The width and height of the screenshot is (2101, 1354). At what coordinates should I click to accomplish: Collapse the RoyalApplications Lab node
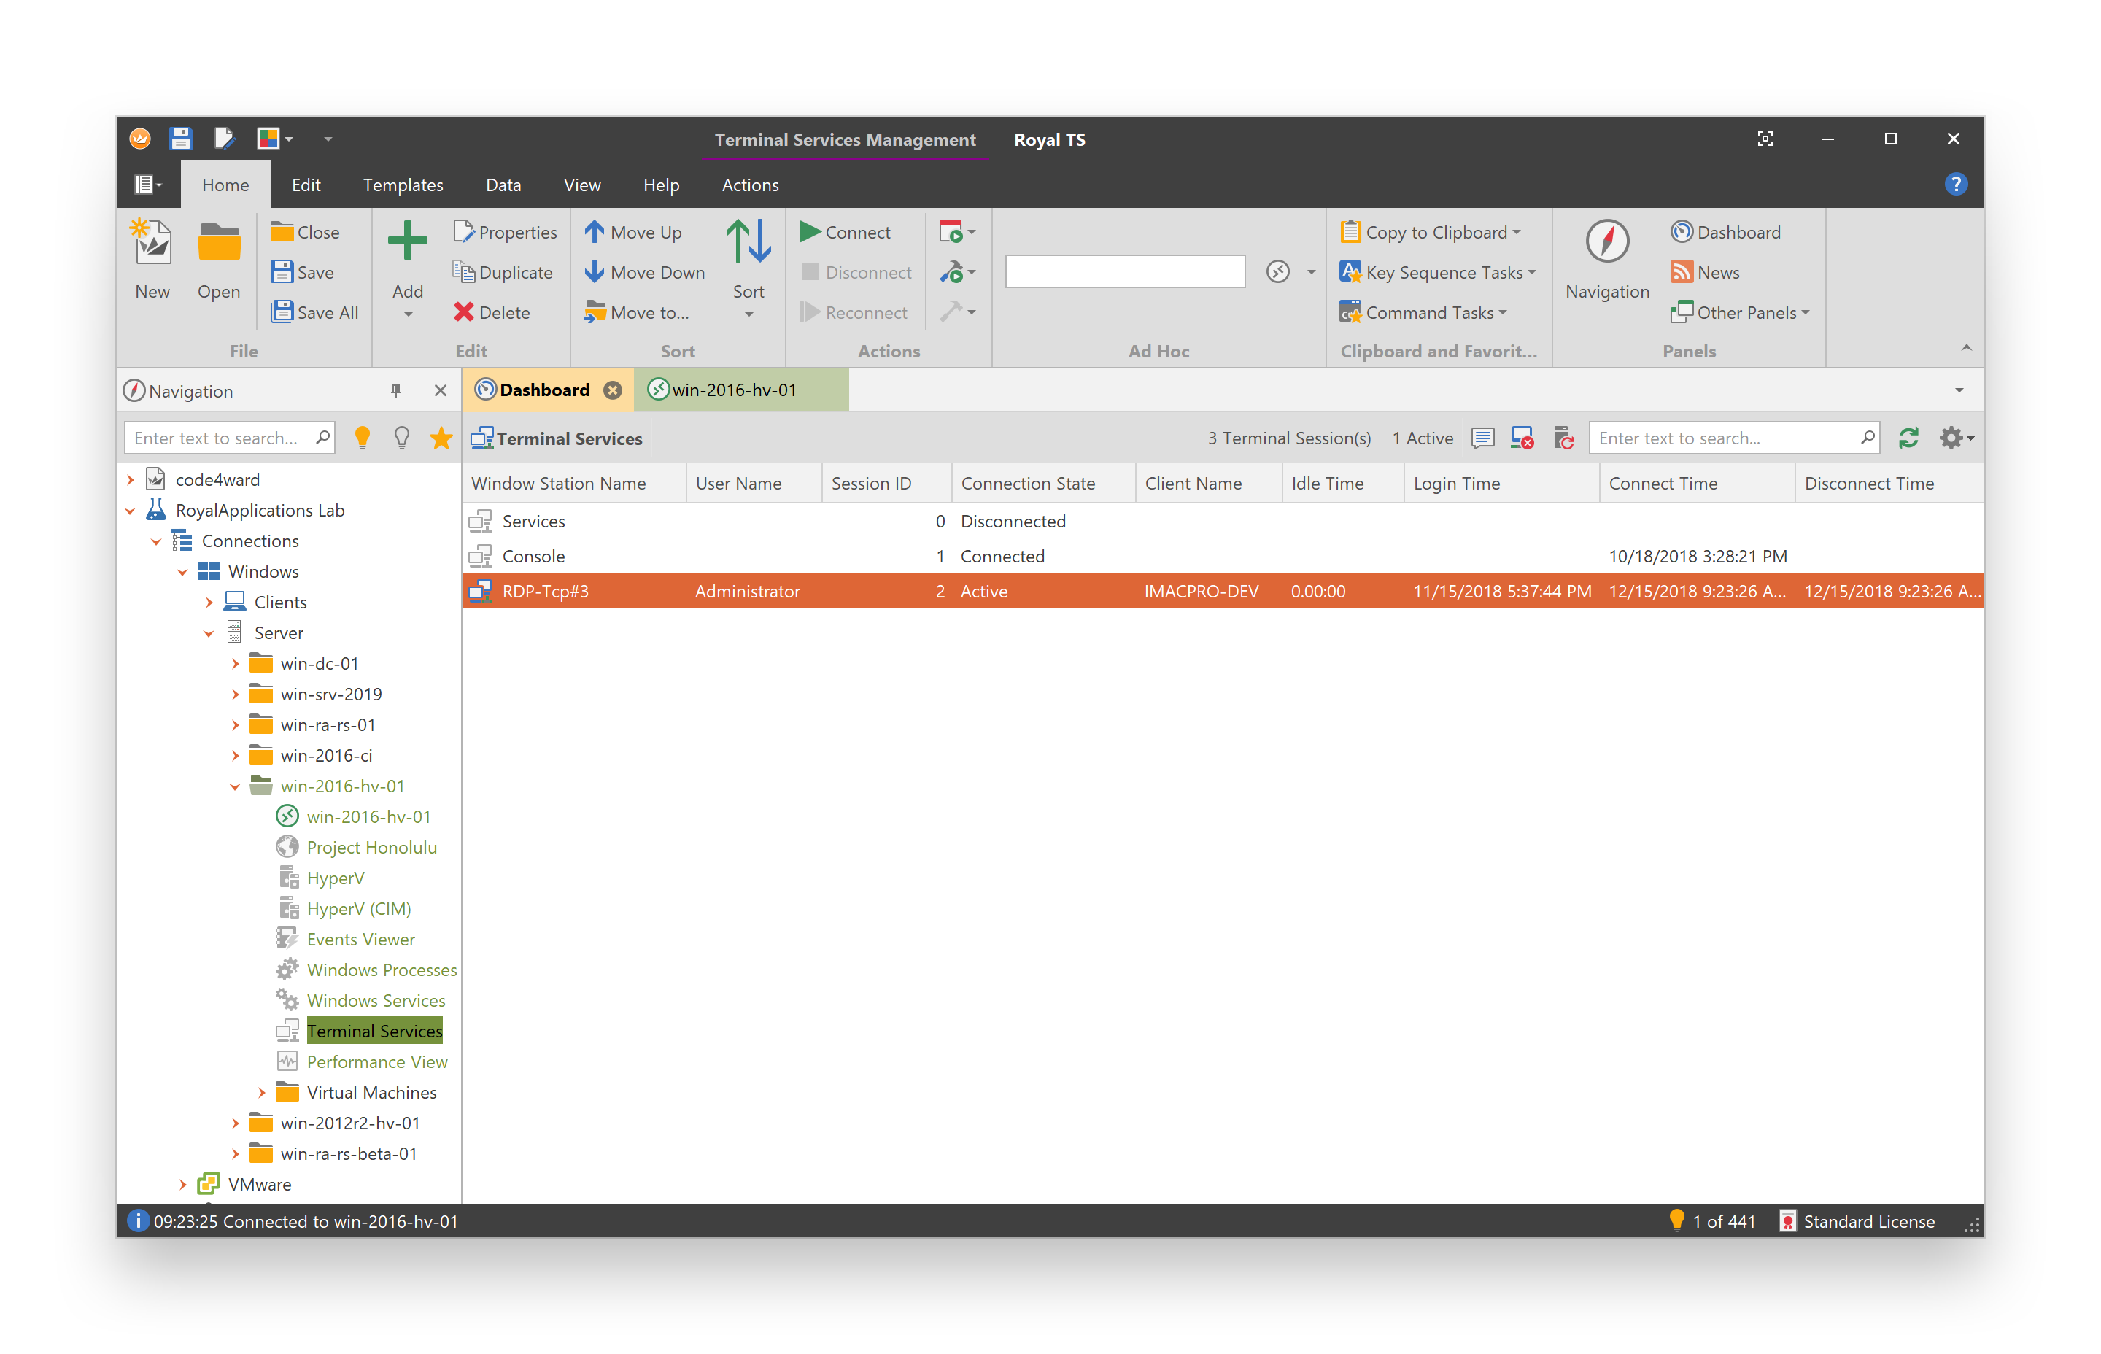[131, 510]
